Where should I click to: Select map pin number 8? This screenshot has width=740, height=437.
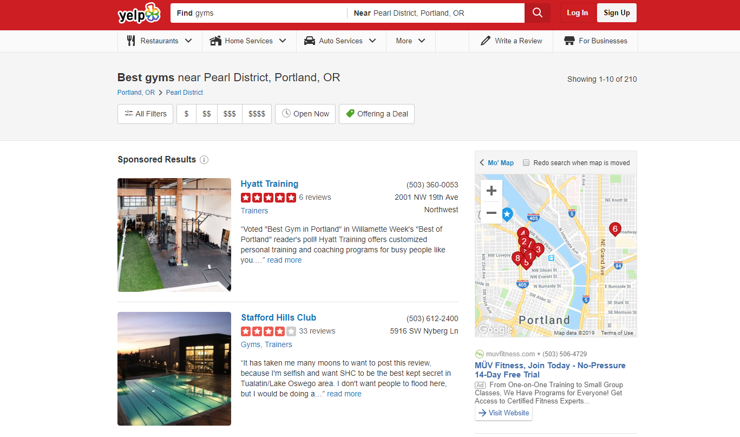(518, 259)
